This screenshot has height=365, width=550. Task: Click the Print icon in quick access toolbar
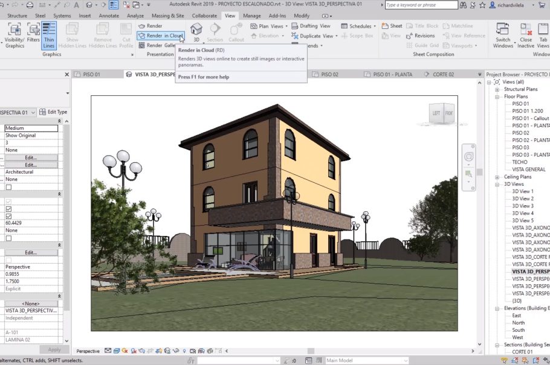coord(30,5)
